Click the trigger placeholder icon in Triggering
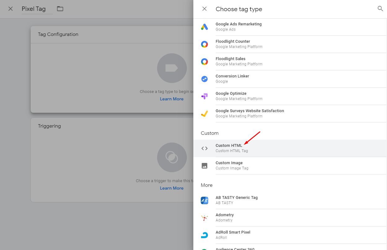The width and height of the screenshot is (387, 250). coord(172,157)
